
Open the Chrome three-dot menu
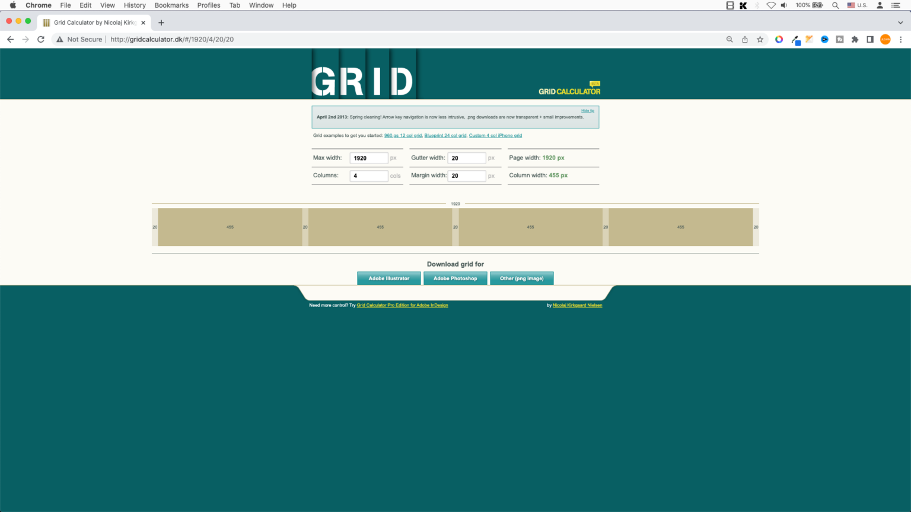[900, 39]
